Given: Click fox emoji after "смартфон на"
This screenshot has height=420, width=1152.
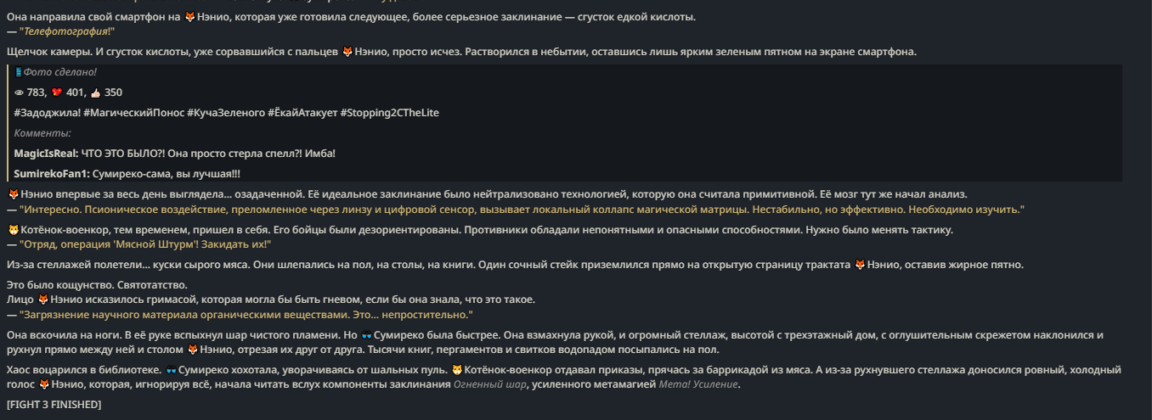Looking at the screenshot, I should click(189, 17).
